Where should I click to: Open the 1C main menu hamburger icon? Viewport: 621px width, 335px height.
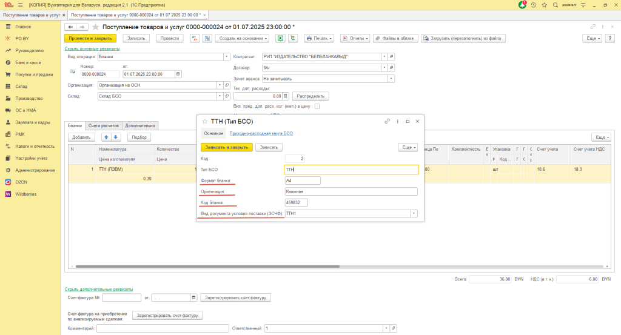point(20,5)
